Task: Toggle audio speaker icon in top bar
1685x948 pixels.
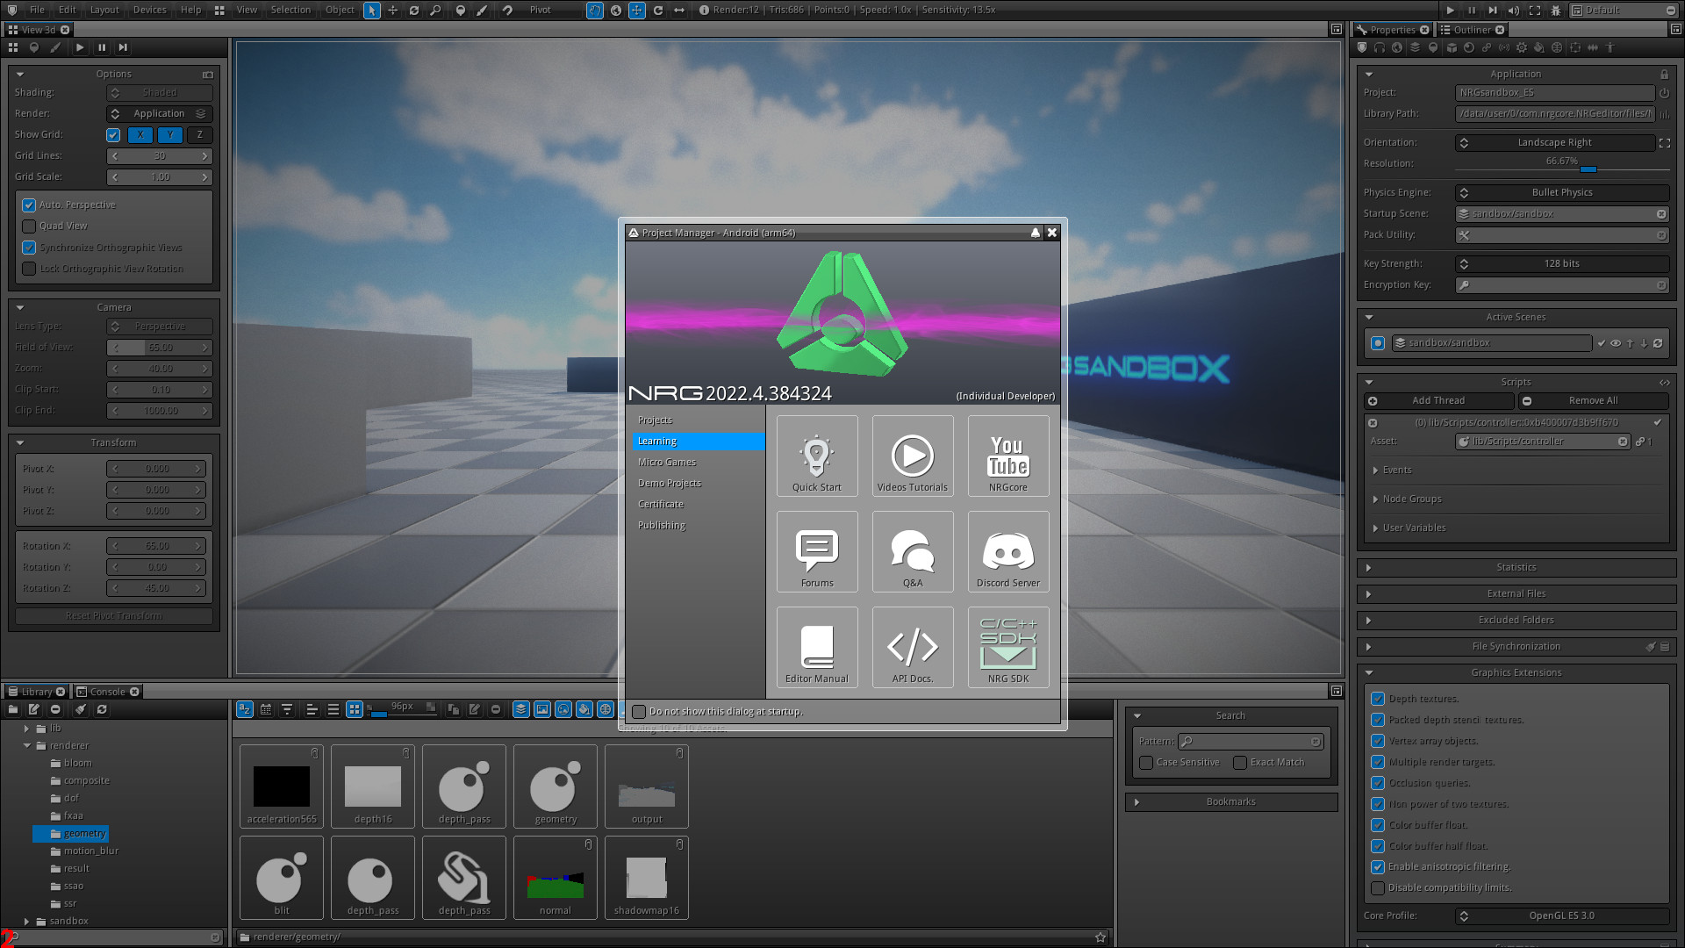Action: click(x=1513, y=10)
